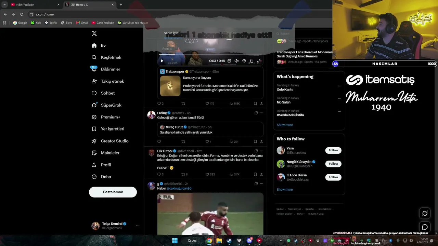This screenshot has height=246, width=438.
Task: Toggle video closed captions
Action: (229, 61)
